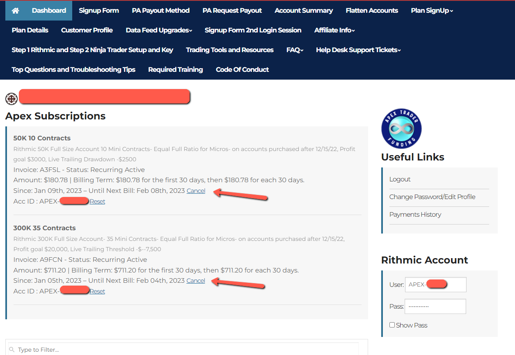This screenshot has width=515, height=355.
Task: Click the search icon in filter box
Action: [x=12, y=350]
